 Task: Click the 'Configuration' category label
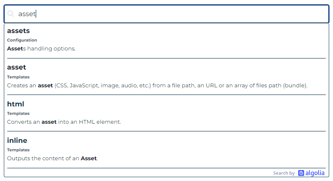click(x=22, y=40)
